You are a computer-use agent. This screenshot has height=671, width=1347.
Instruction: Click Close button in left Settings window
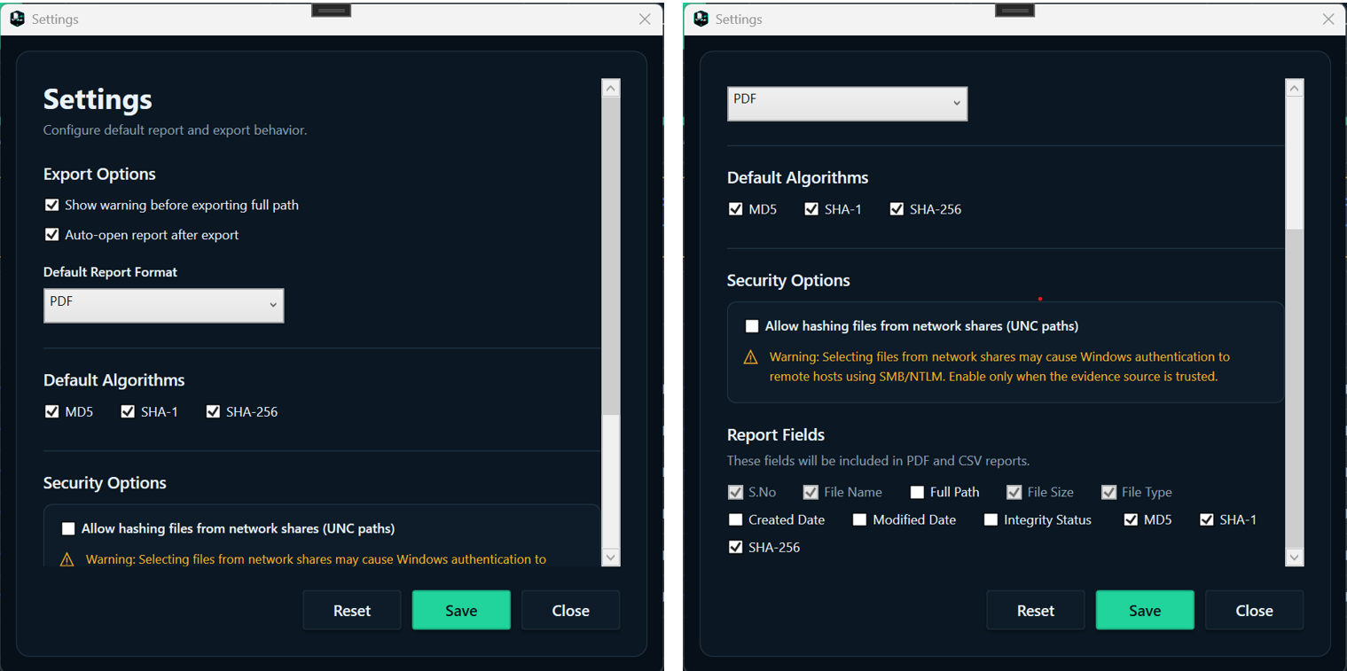[x=570, y=610]
